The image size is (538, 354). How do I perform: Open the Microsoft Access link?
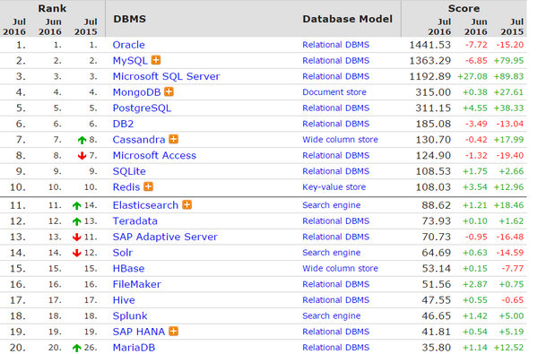[154, 155]
